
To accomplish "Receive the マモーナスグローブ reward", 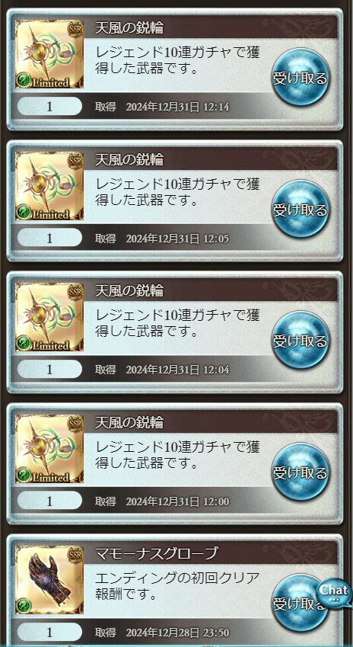I will coord(297,604).
